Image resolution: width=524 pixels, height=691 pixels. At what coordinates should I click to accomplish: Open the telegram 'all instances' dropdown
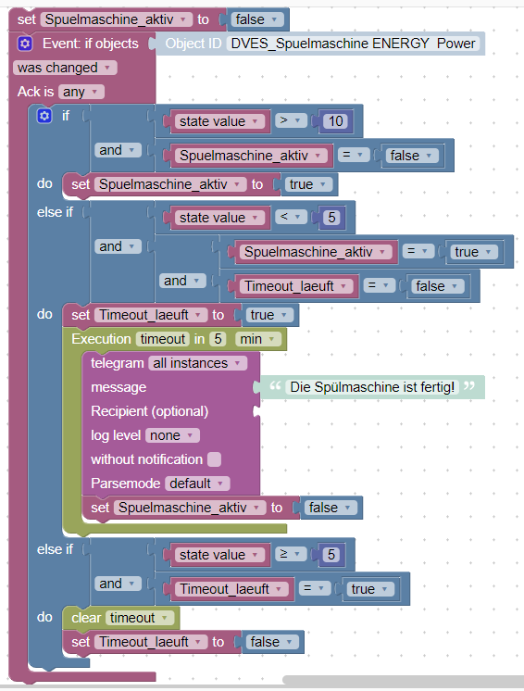tap(197, 363)
